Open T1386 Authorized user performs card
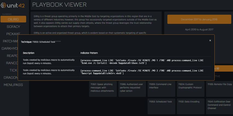Image resolution: width=233 pixels, height=116 pixels. (132, 89)
